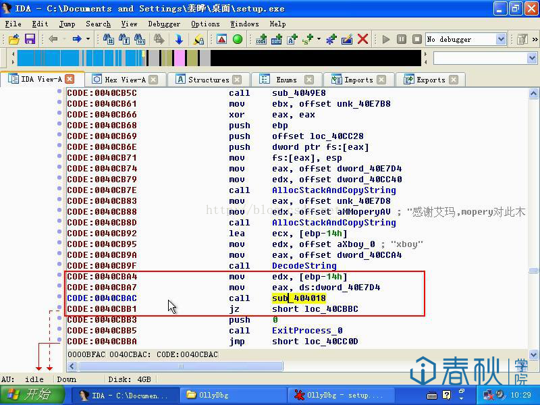540x405 pixels.
Task: Expand the dropdown beside the 's' icon
Action: pos(319,39)
